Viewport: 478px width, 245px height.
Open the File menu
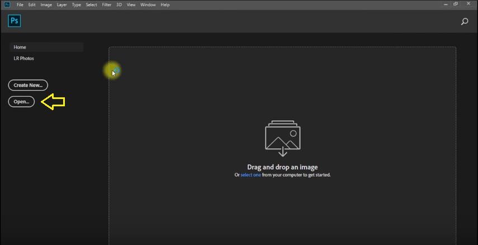(x=20, y=5)
